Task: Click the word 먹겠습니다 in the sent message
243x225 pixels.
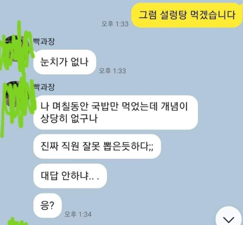Action: (x=212, y=15)
